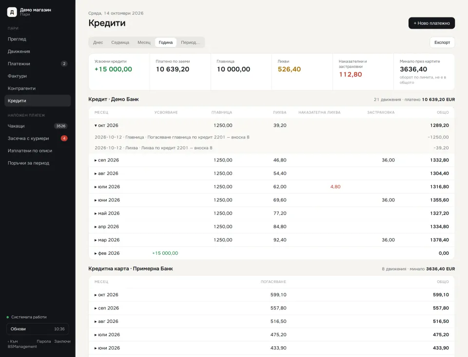
Task: Expand the сеп 2026 loan row
Action: [x=272, y=160]
